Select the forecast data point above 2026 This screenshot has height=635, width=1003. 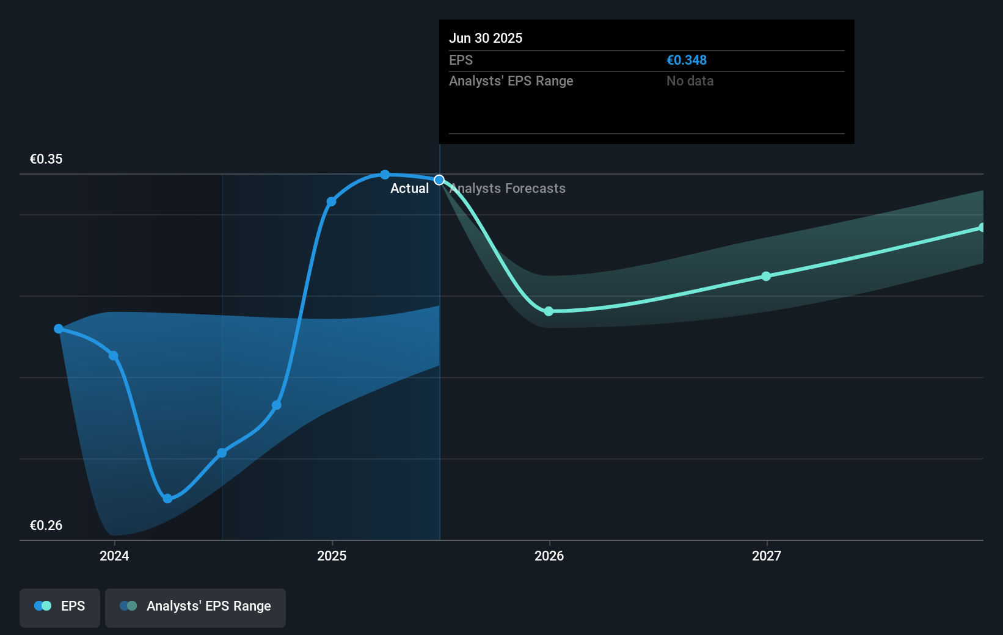click(549, 311)
